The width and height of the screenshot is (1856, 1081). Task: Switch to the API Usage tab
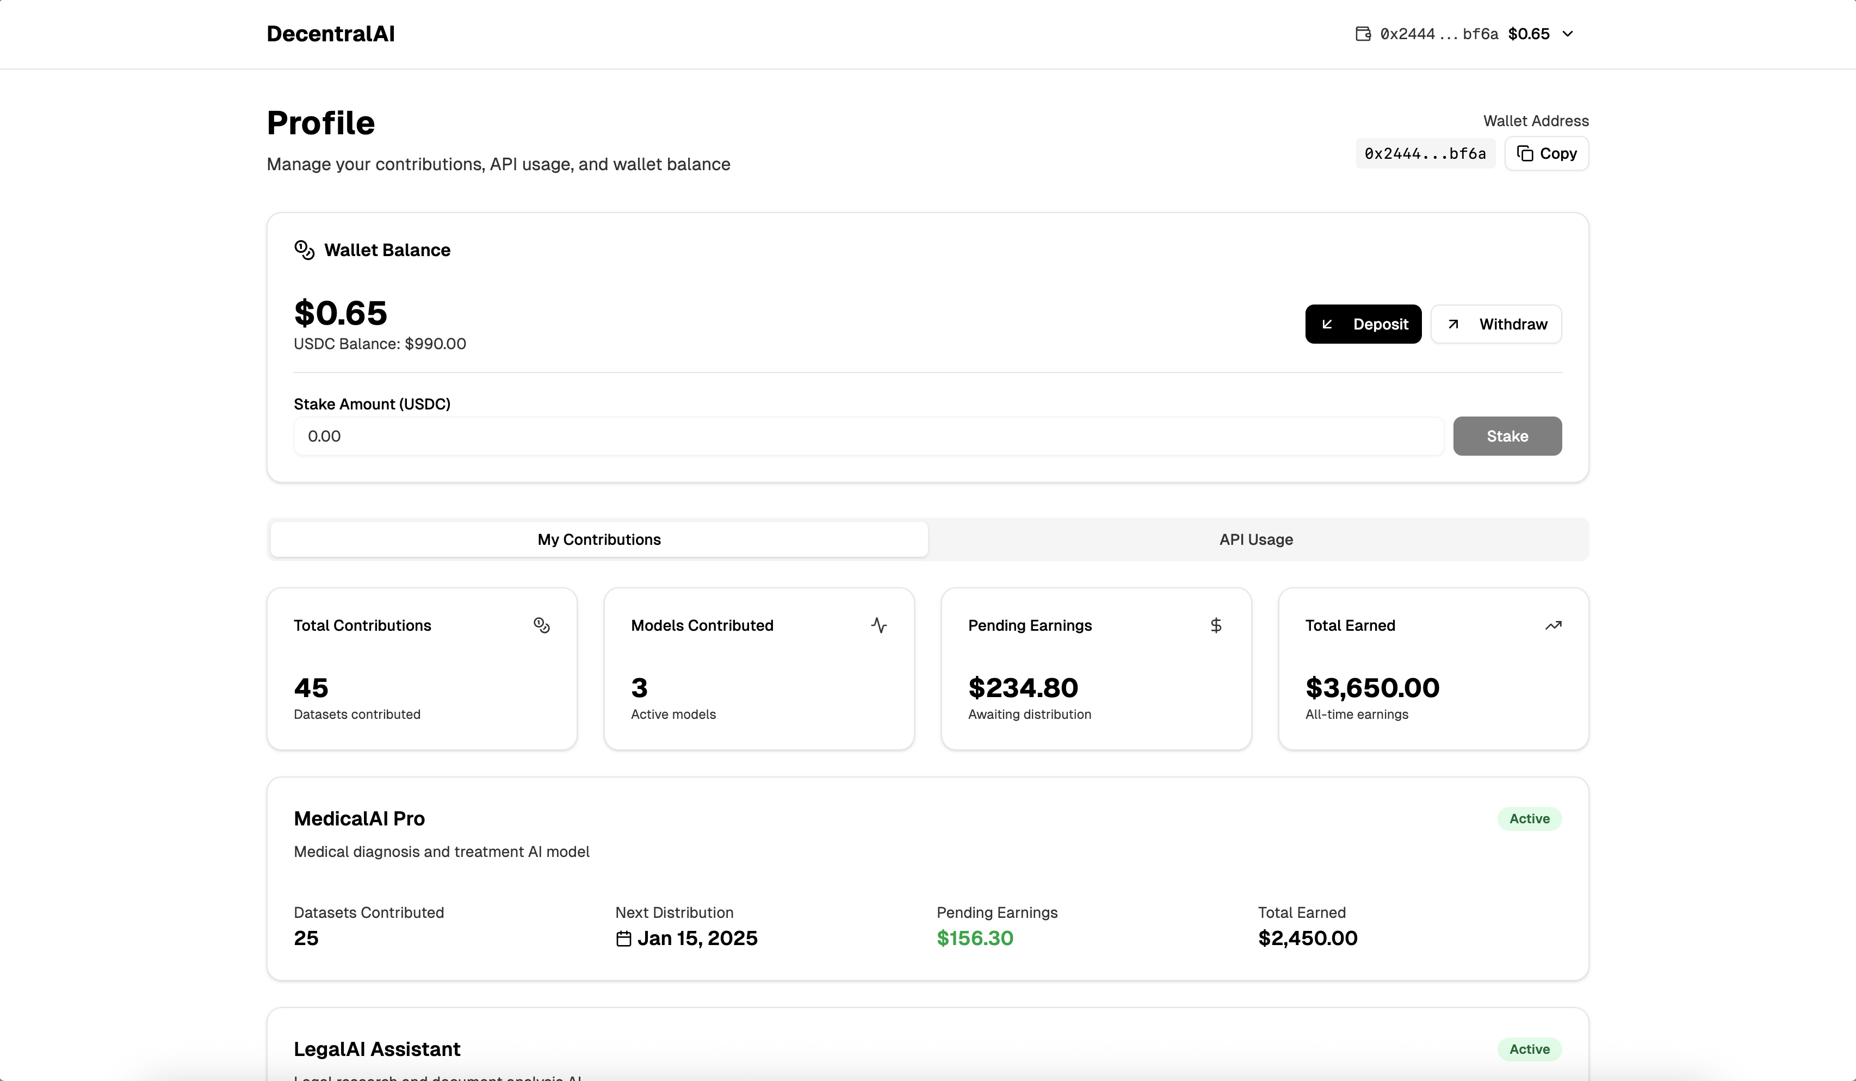(x=1256, y=539)
